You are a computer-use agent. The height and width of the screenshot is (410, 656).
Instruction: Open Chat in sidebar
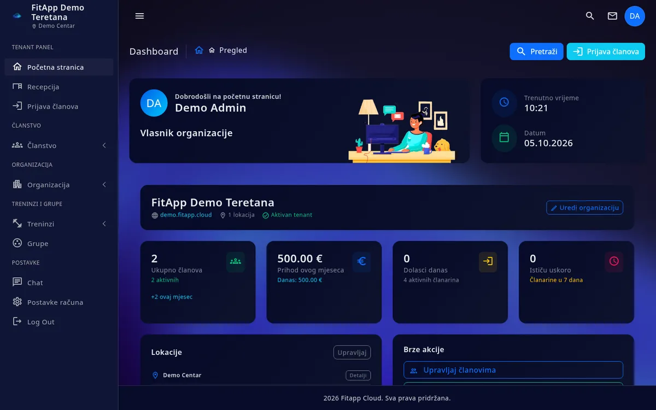59,283
